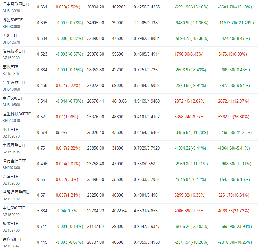
Task: Select the market value 23496.00 for 养殖ETF
Action: 95,179
